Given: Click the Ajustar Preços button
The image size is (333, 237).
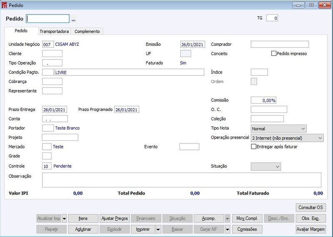Looking at the screenshot, I should point(115,219).
